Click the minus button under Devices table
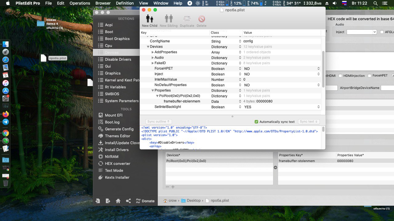394x221 pixels. 167,187
